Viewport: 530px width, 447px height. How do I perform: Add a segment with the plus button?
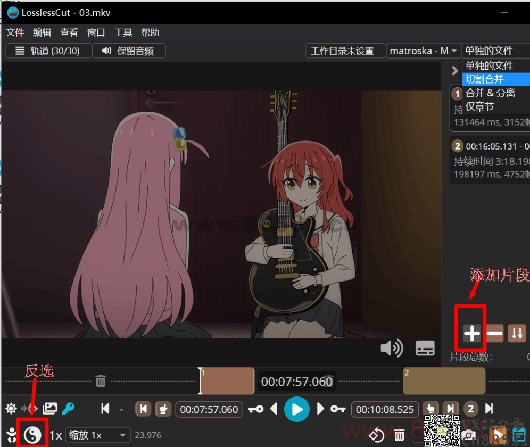tap(472, 334)
